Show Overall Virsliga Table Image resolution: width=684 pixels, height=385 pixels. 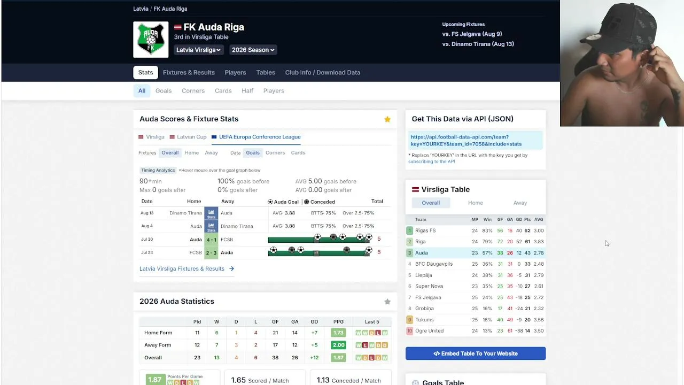click(431, 203)
